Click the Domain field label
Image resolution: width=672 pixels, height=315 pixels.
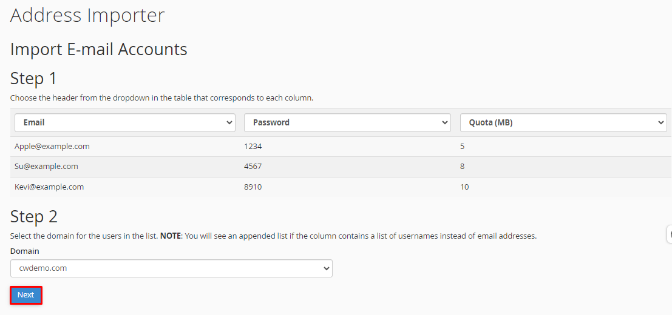25,251
